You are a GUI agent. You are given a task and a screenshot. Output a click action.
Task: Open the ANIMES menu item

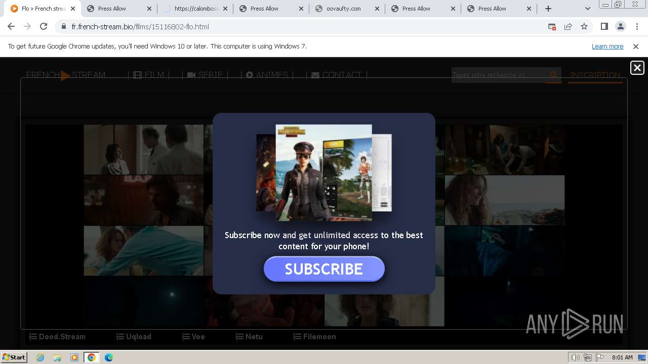pos(267,75)
